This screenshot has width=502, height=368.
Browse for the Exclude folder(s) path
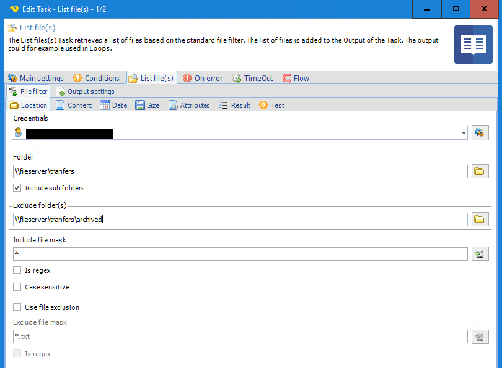coord(480,220)
